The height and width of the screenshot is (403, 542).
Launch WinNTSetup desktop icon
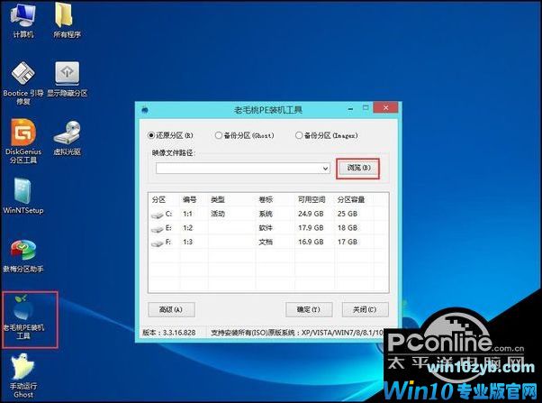[23, 196]
